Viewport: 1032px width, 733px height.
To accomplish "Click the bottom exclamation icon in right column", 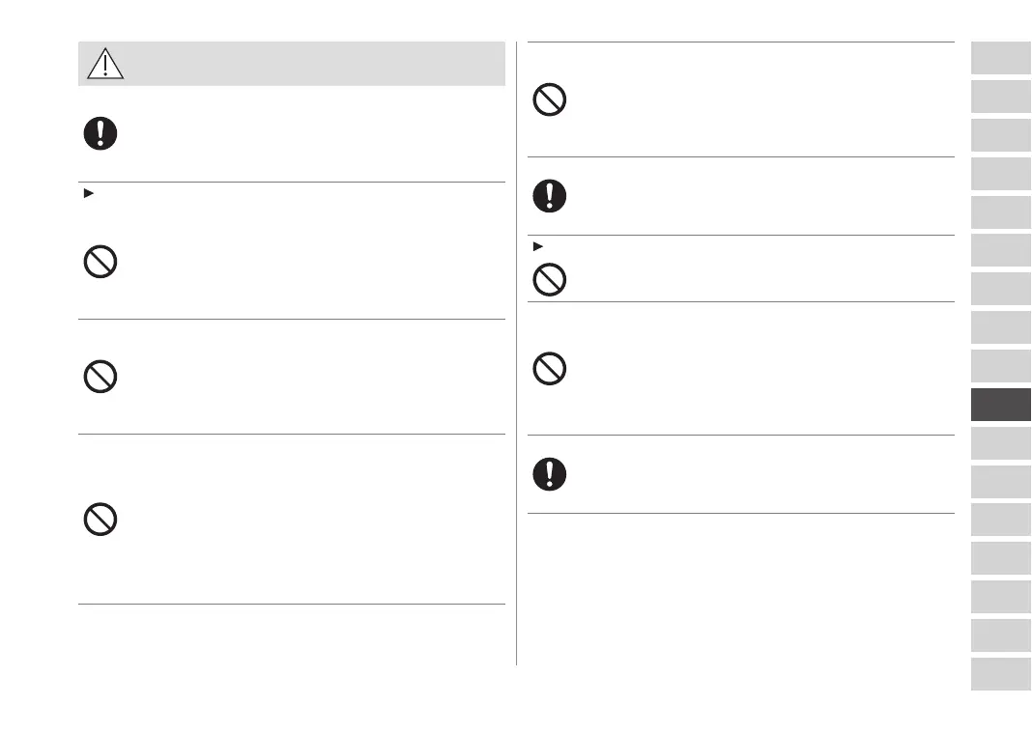I will pyautogui.click(x=550, y=473).
